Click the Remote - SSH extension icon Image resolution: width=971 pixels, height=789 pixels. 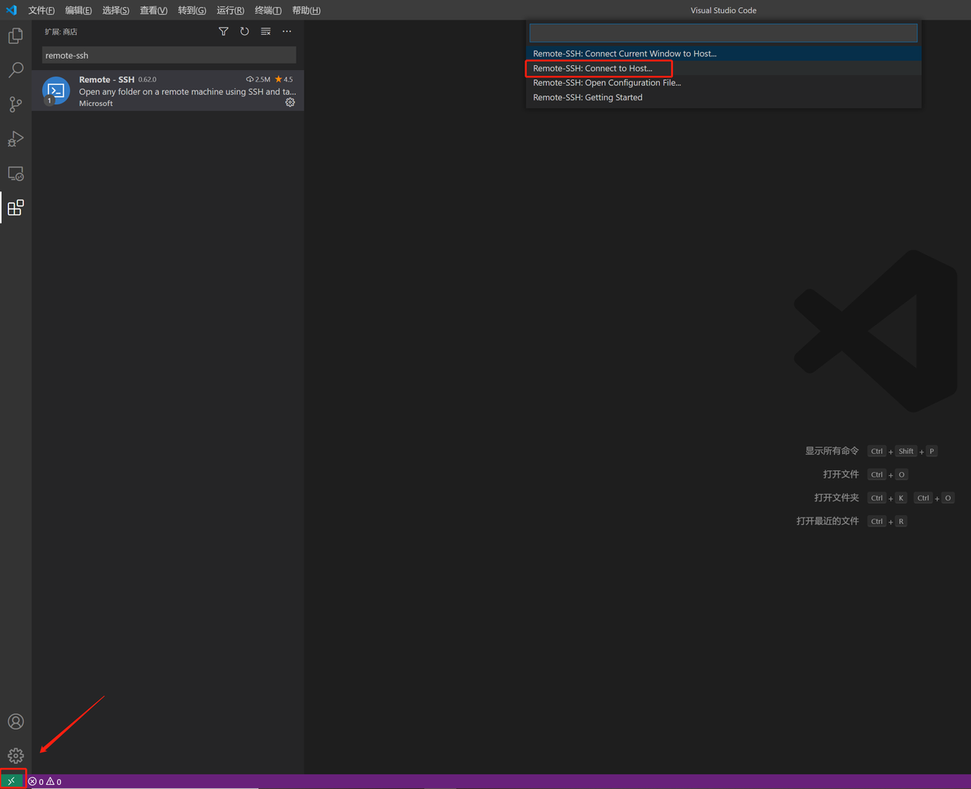coord(55,90)
